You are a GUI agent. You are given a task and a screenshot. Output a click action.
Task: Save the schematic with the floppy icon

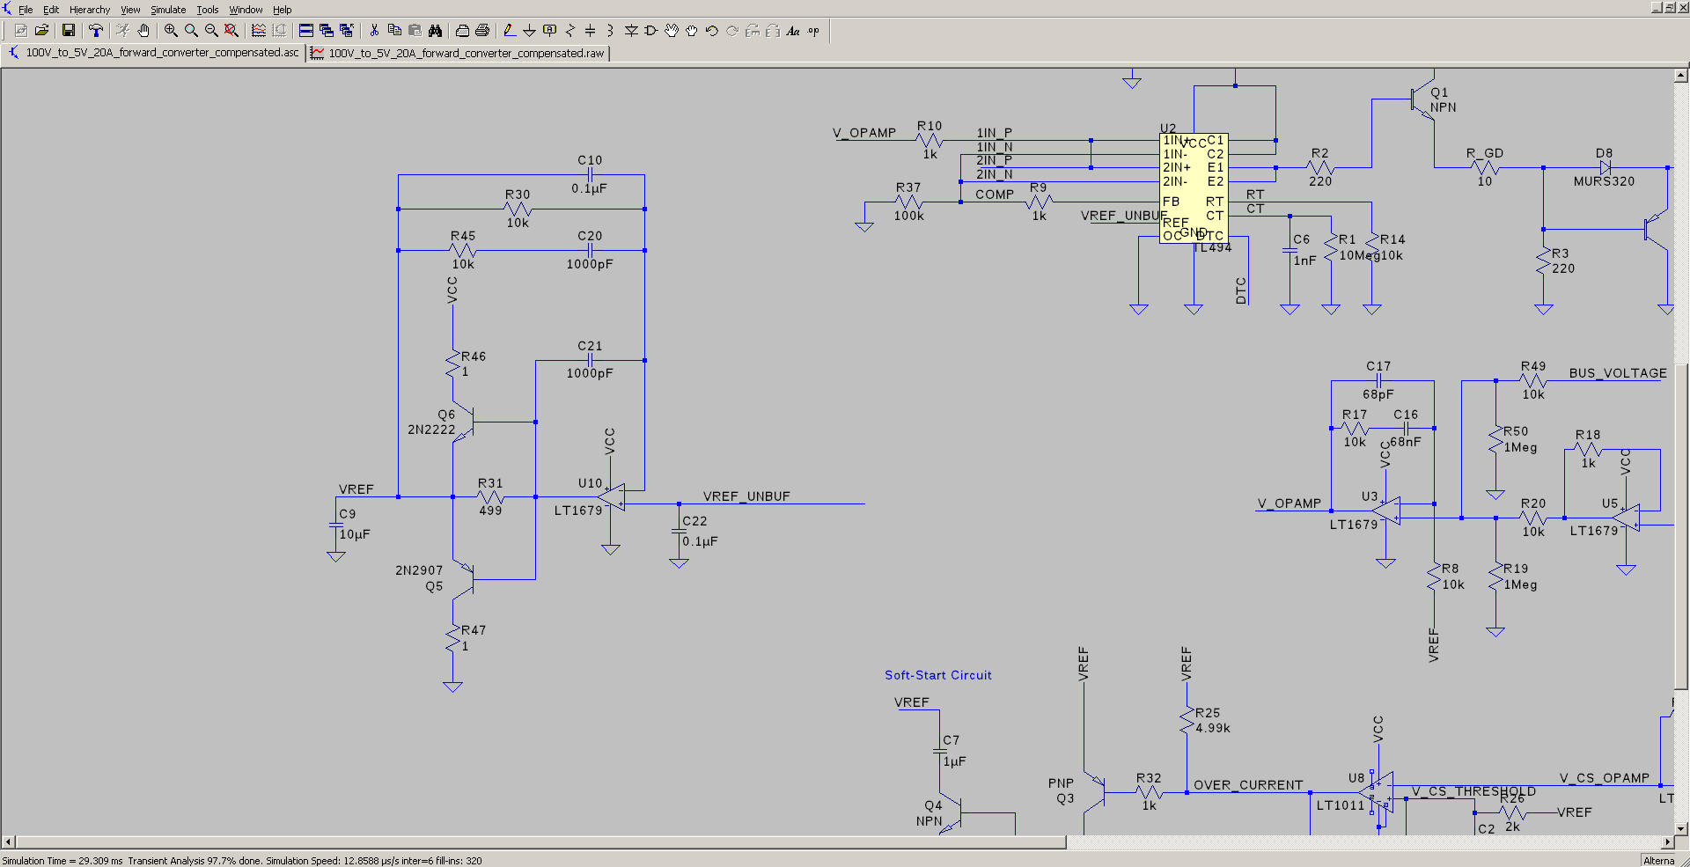[69, 31]
